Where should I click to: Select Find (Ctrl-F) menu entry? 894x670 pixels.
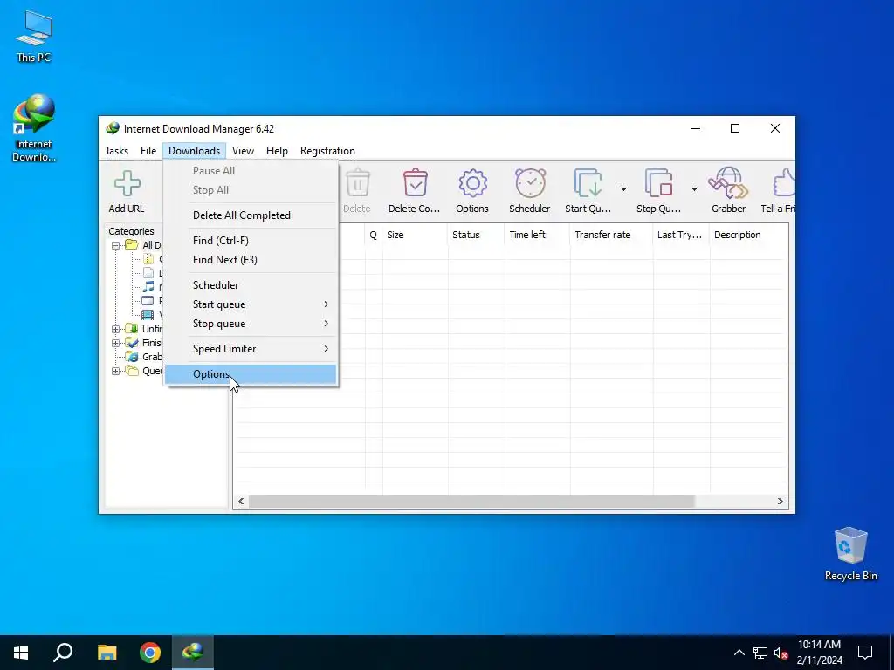tap(251, 241)
